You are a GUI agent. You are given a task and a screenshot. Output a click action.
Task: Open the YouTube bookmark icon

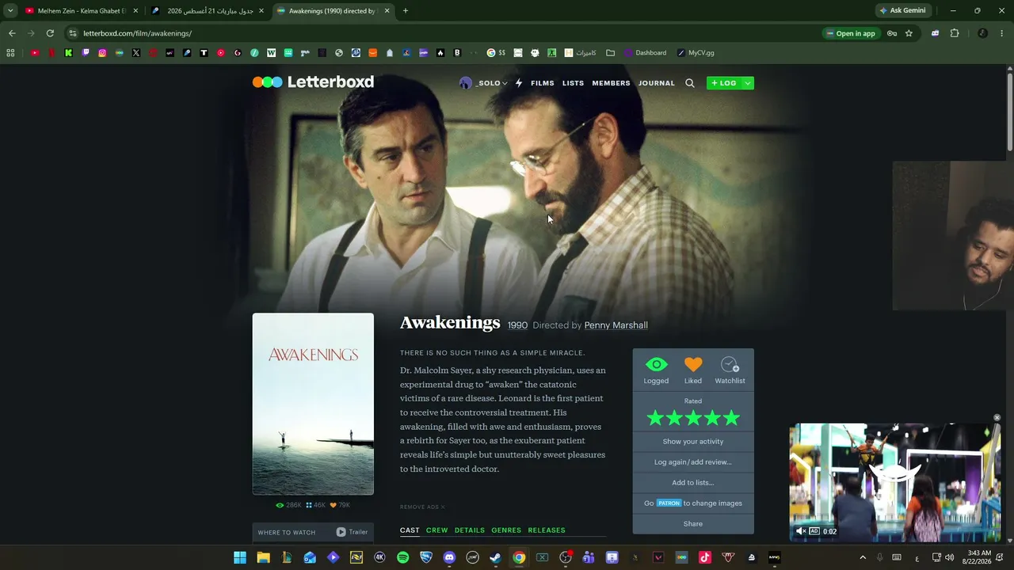35,53
